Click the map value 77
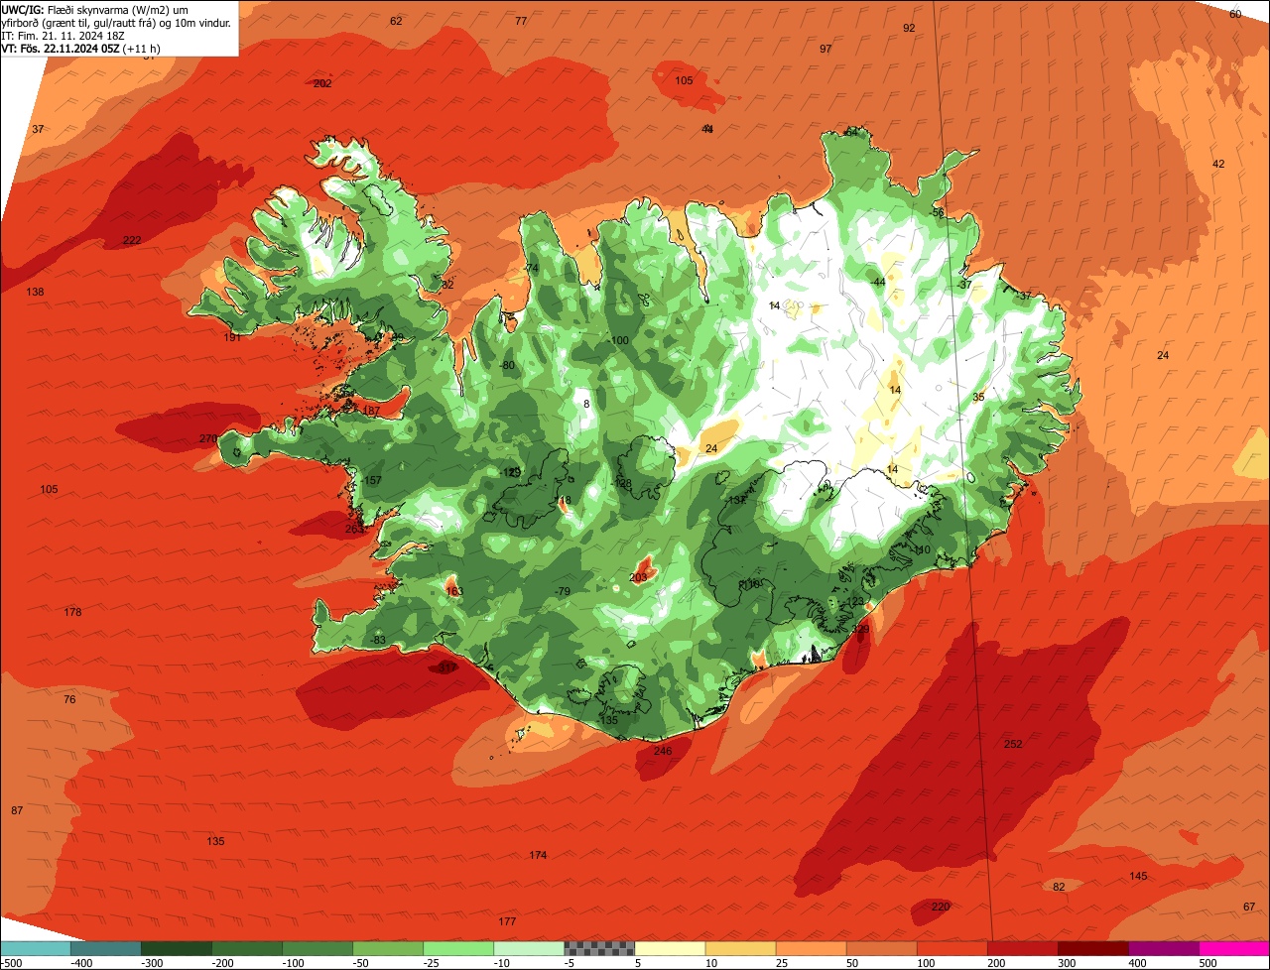This screenshot has height=970, width=1270. (x=521, y=21)
